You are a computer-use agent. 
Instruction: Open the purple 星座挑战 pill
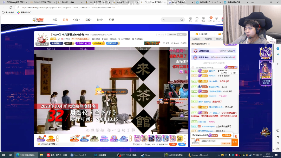tap(83, 43)
